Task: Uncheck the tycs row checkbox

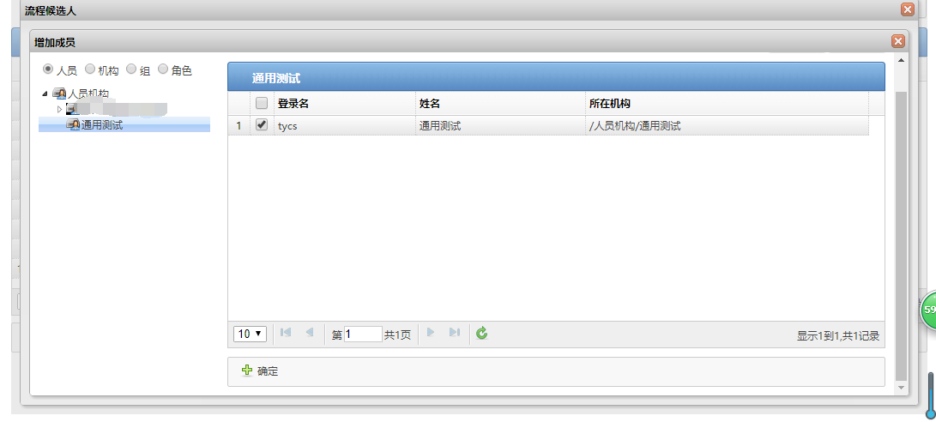Action: 262,125
